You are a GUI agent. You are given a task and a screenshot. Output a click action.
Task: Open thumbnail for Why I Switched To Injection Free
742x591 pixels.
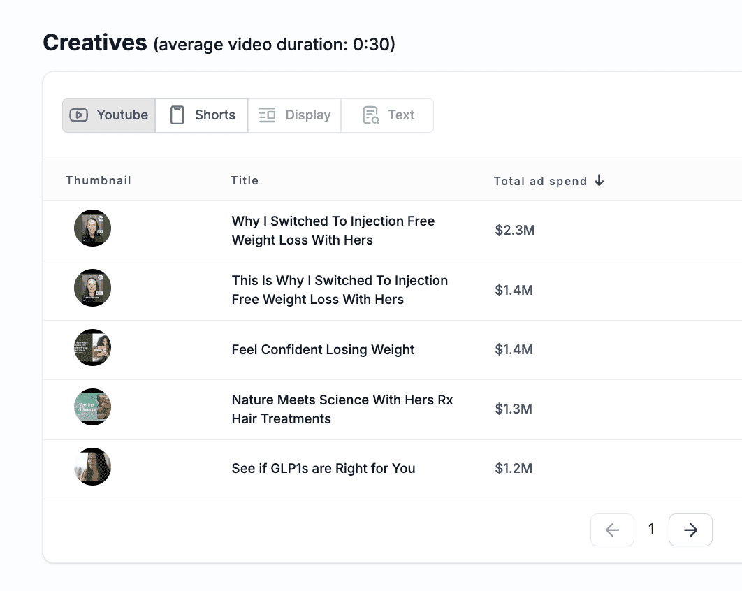[93, 228]
